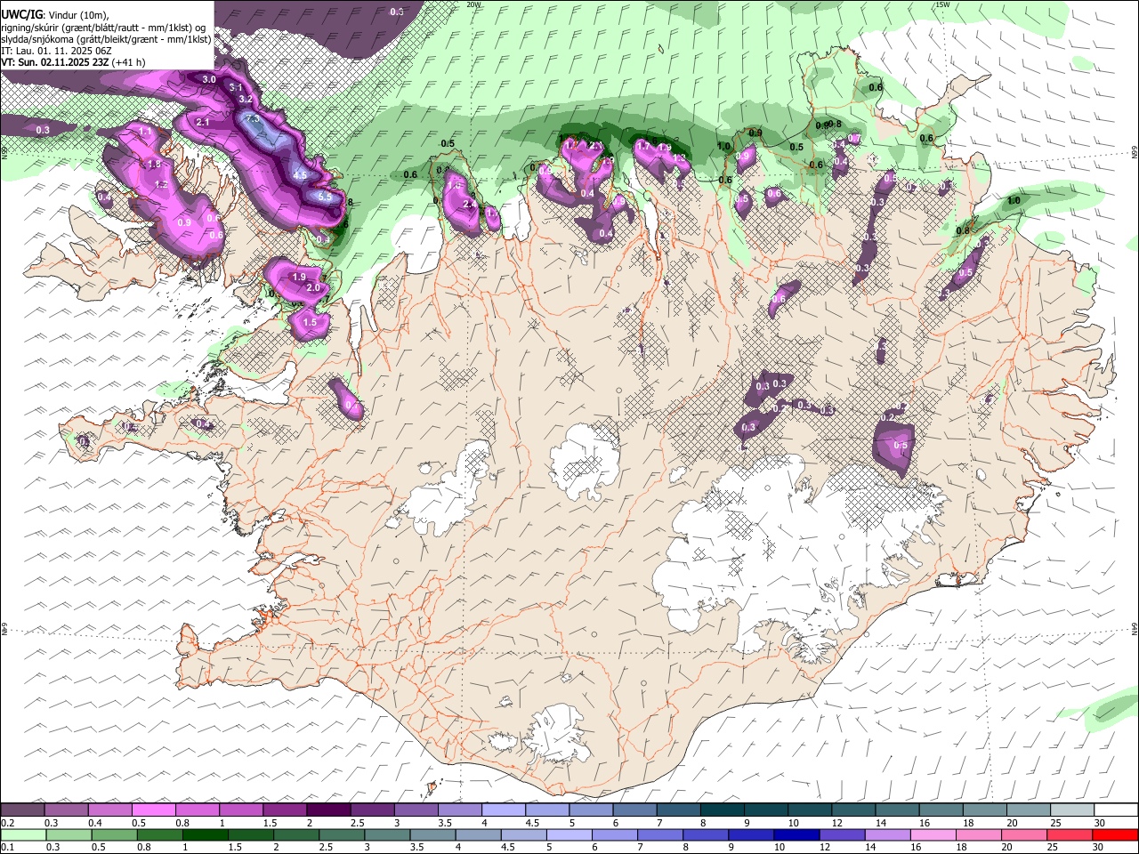1139x854 pixels.
Task: Click the "rigning/skúrir" description line
Action: (x=103, y=28)
